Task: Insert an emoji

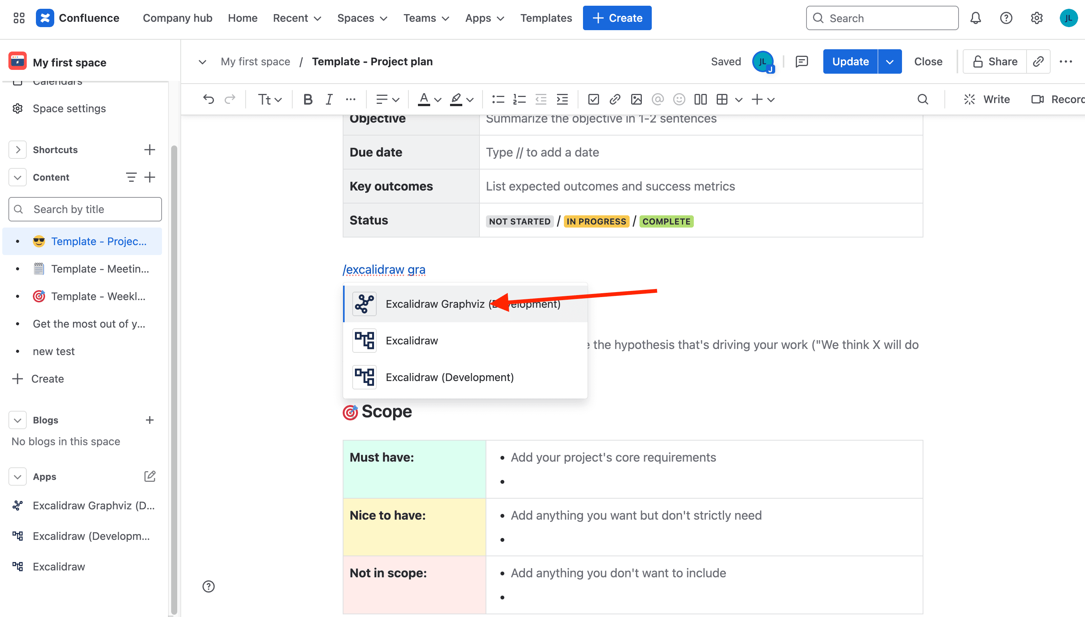Action: click(679, 99)
